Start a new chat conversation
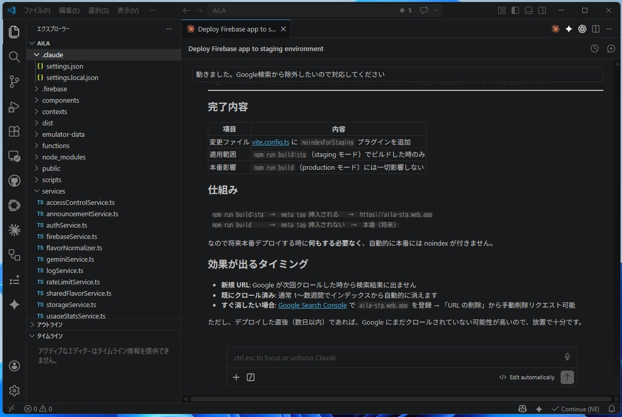 point(611,49)
